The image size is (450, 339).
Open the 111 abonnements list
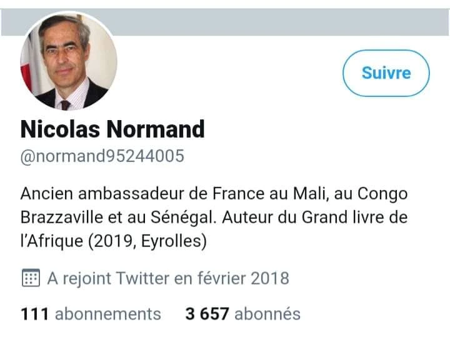pyautogui.click(x=91, y=313)
